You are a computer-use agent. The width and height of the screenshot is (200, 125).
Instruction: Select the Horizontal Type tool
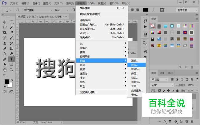point(11,59)
